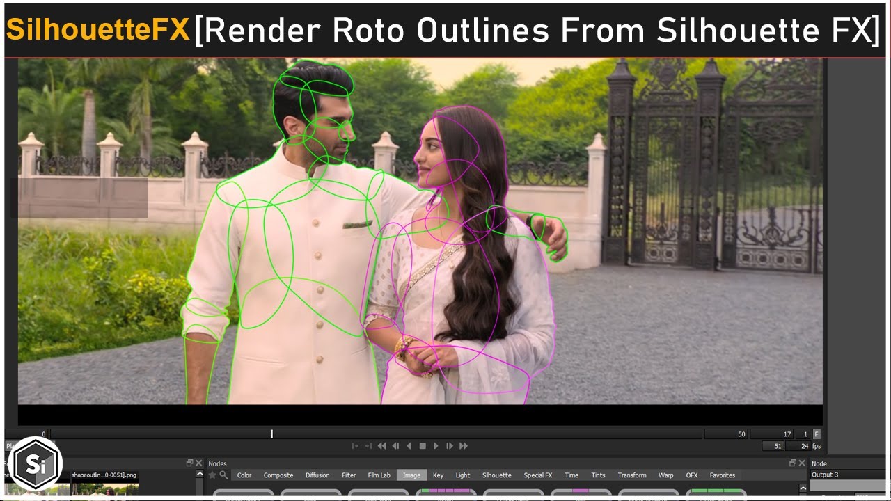This screenshot has width=891, height=501.
Task: Play the clip in reverse
Action: pyautogui.click(x=409, y=446)
